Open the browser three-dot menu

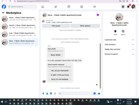click(136, 1)
